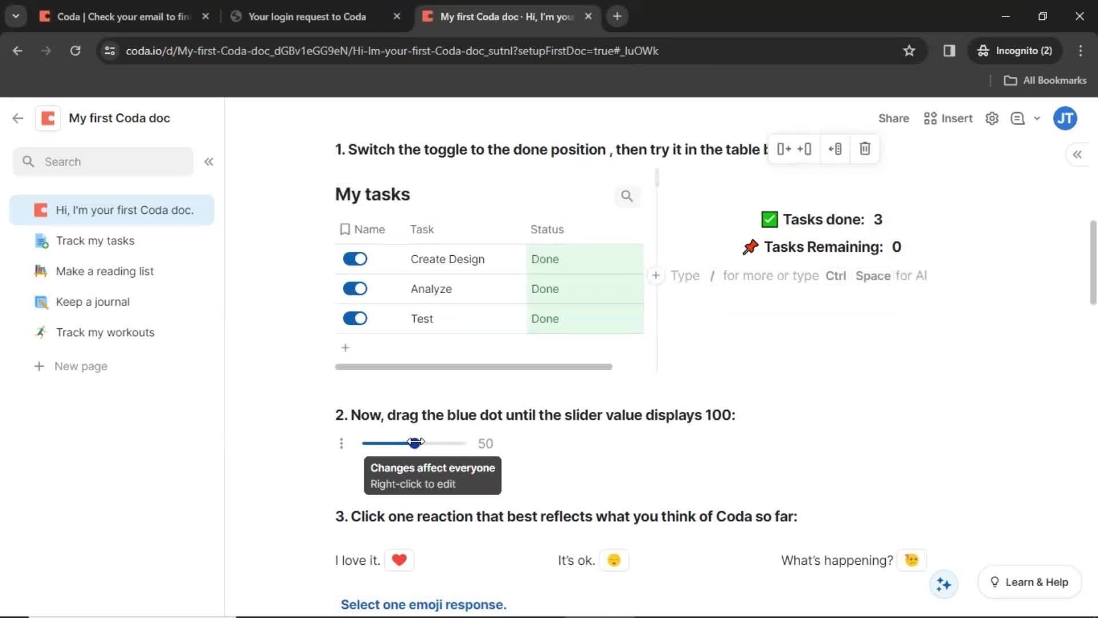The image size is (1098, 618).
Task: Open Learn & Help
Action: click(1029, 581)
